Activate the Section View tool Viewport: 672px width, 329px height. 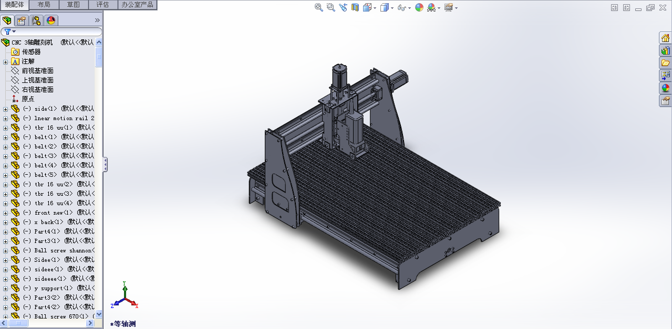[355, 7]
